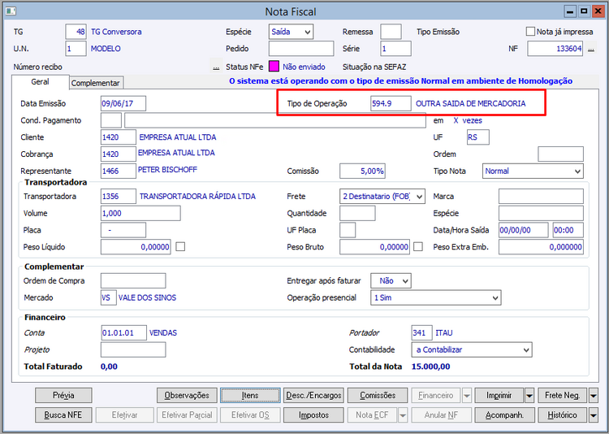This screenshot has width=609, height=434.
Task: Click the window icon in title bar
Action: (11, 11)
